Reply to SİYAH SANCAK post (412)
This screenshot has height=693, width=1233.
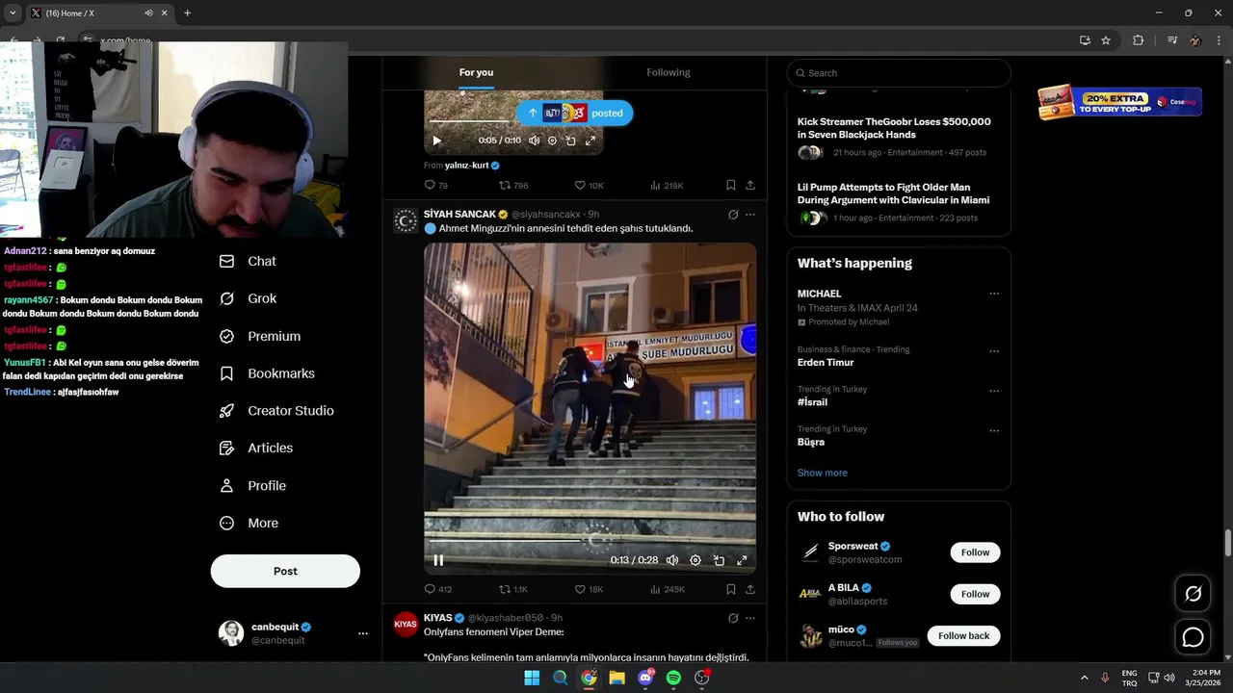(438, 589)
